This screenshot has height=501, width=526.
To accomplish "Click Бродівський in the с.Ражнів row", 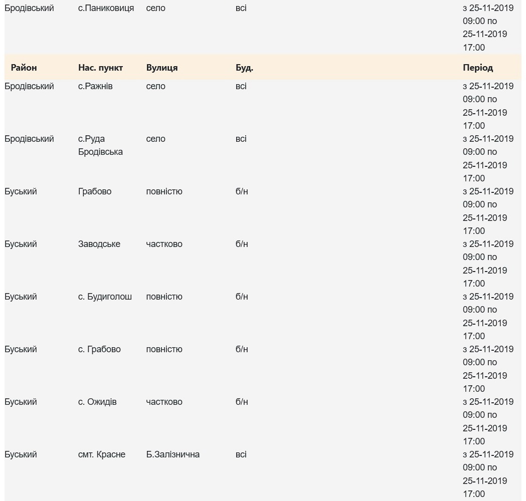I will coord(29,86).
